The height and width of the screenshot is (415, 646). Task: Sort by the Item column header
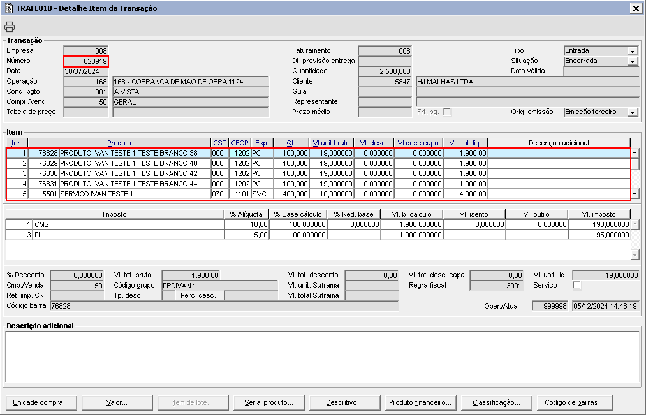(17, 143)
